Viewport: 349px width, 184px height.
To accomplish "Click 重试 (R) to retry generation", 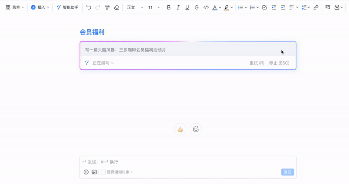I will pos(257,63).
